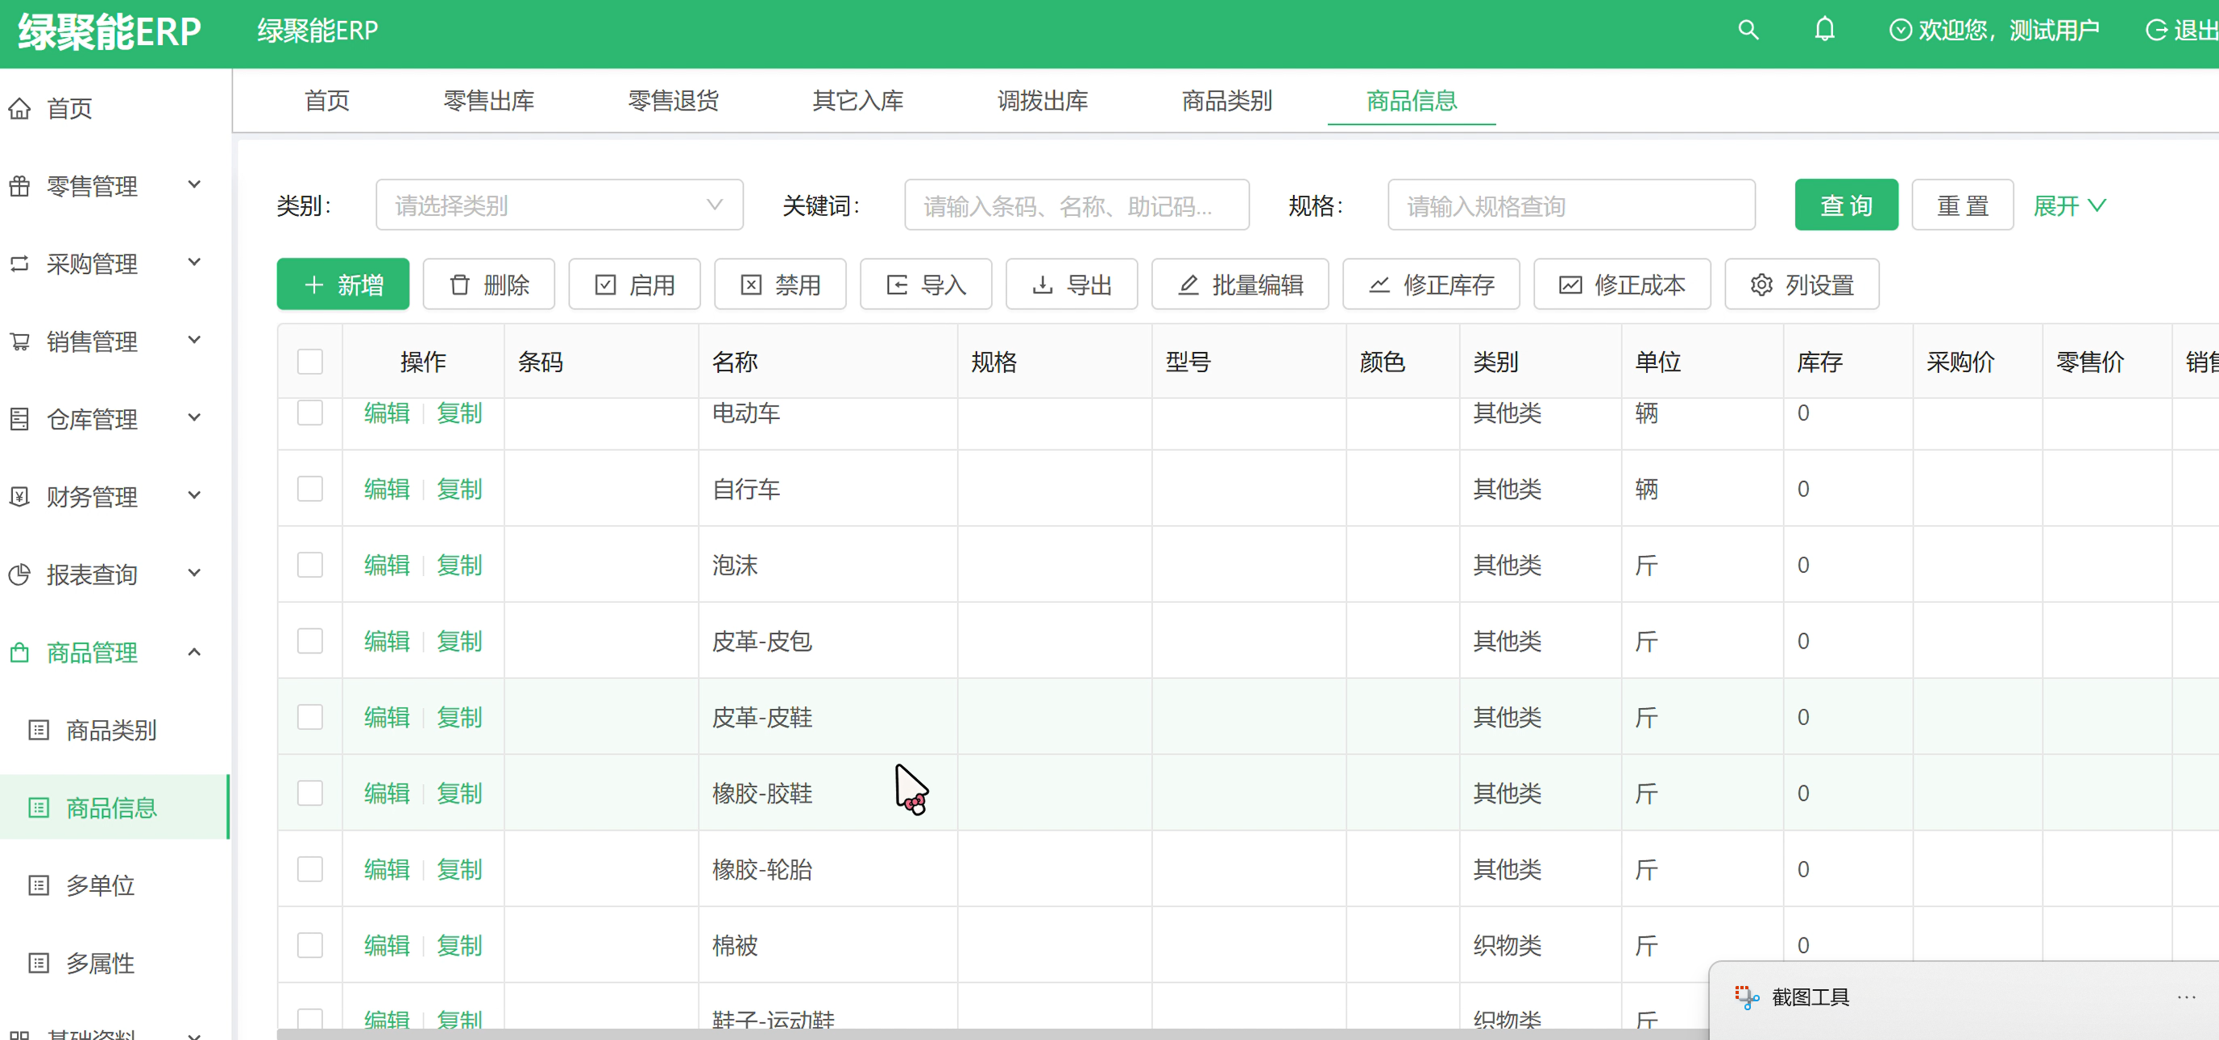Viewport: 2219px width, 1040px height.
Task: Click the 关键词 search input field
Action: click(1076, 205)
